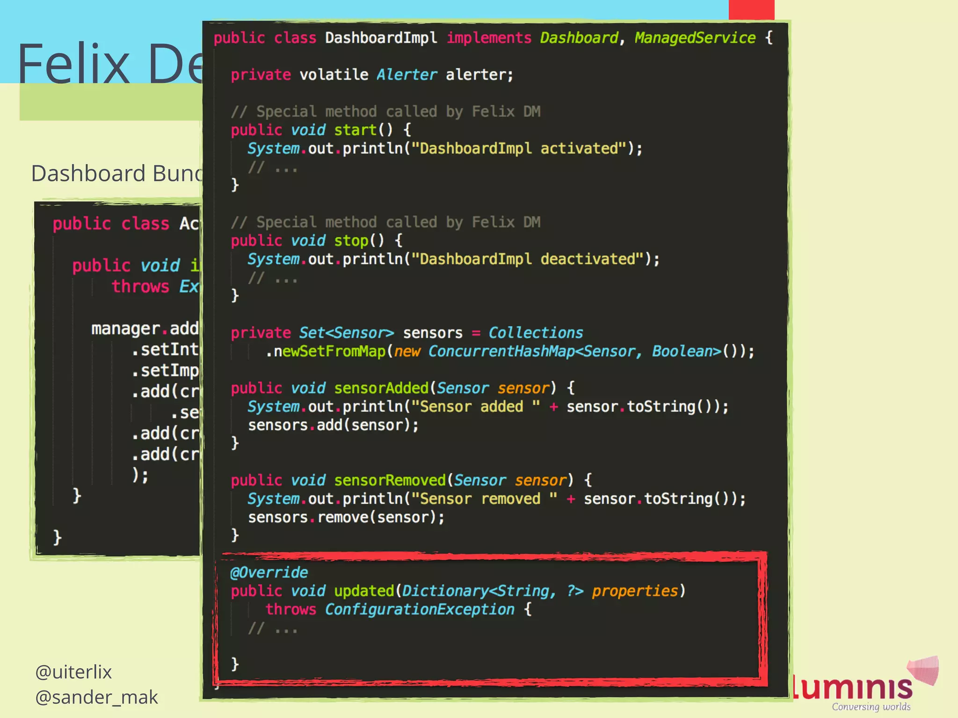958x718 pixels.
Task: Click the 'sensors.remove(sensor);' line
Action: click(x=346, y=517)
